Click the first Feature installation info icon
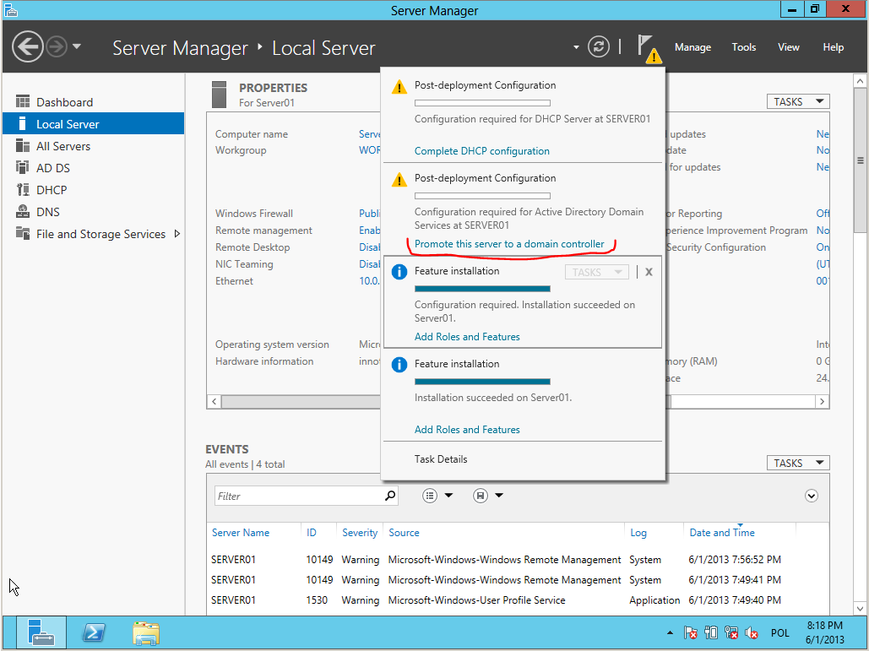 pyautogui.click(x=399, y=272)
